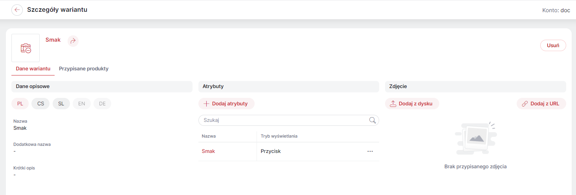Image resolution: width=576 pixels, height=195 pixels.
Task: Click the link icon on Dodaj z URL
Action: [525, 104]
